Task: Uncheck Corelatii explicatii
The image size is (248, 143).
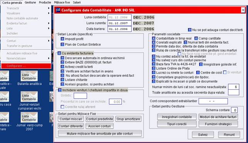Action: point(154,42)
